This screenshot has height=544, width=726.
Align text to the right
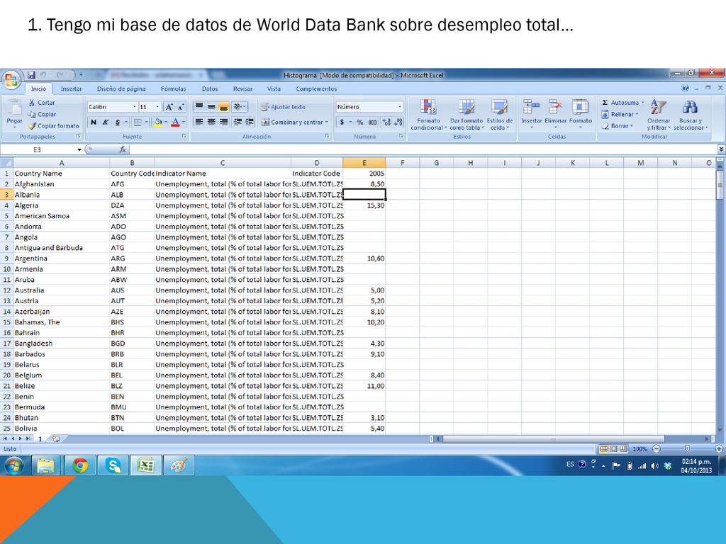tap(223, 122)
